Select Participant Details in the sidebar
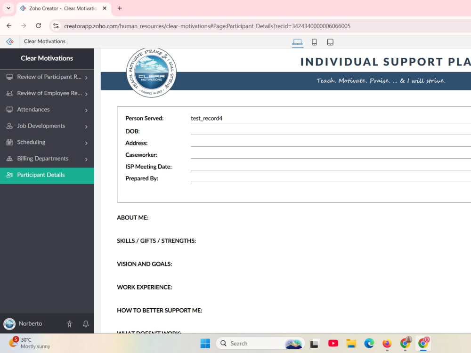The width and height of the screenshot is (471, 353). pyautogui.click(x=47, y=175)
